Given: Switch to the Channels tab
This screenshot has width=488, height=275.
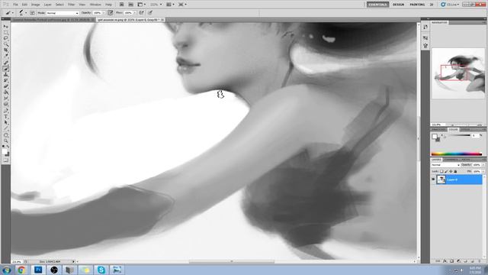Looking at the screenshot, I should tap(451, 160).
